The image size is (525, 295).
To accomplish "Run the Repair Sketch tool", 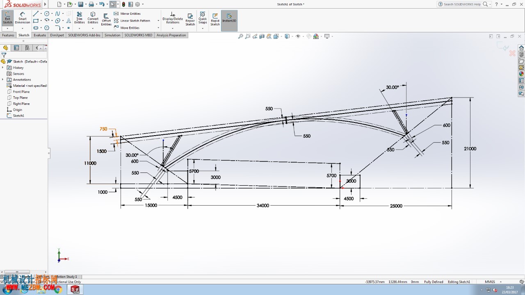I will point(190,19).
